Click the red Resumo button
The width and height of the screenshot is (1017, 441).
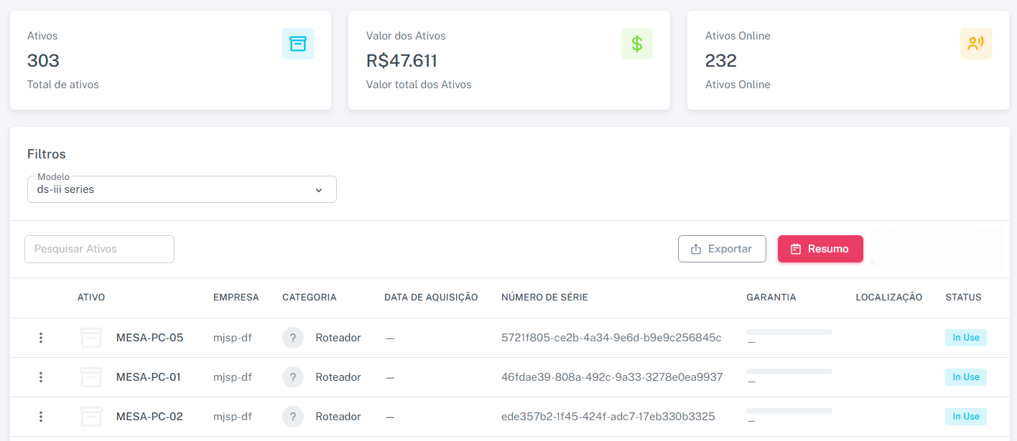point(820,249)
